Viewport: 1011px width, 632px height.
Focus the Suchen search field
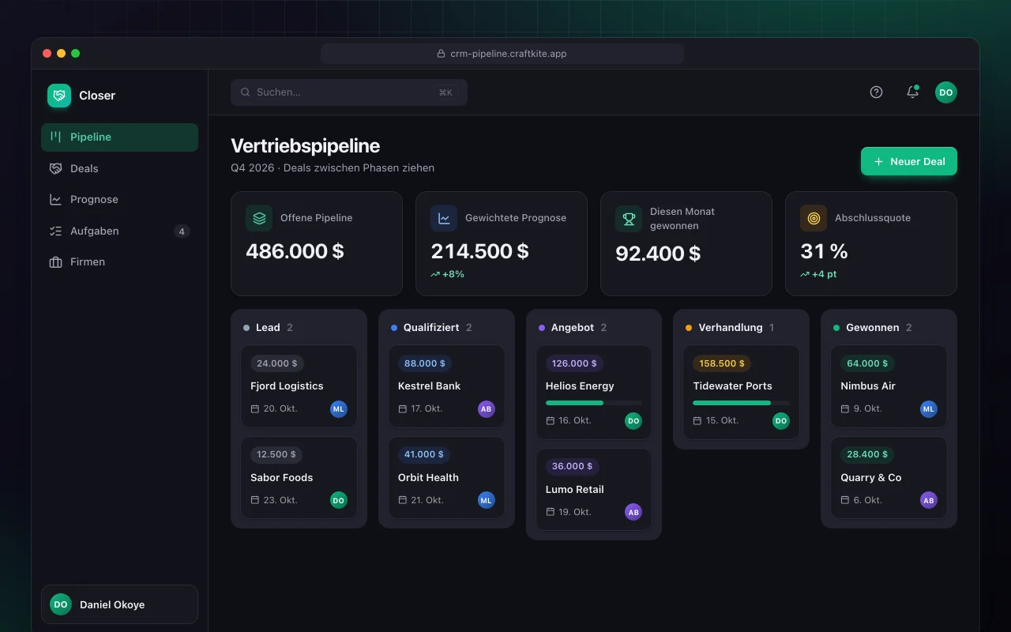point(349,92)
